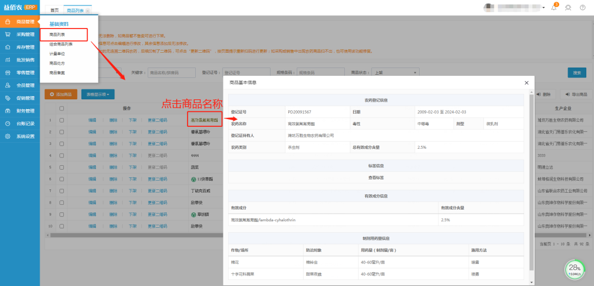Click registration number PD20091567 in dialog
This screenshot has width=594, height=286.
pos(299,112)
